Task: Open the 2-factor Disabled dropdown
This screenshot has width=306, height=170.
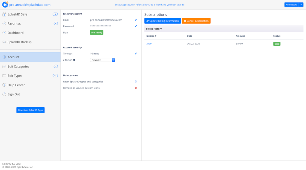Action: 102,60
